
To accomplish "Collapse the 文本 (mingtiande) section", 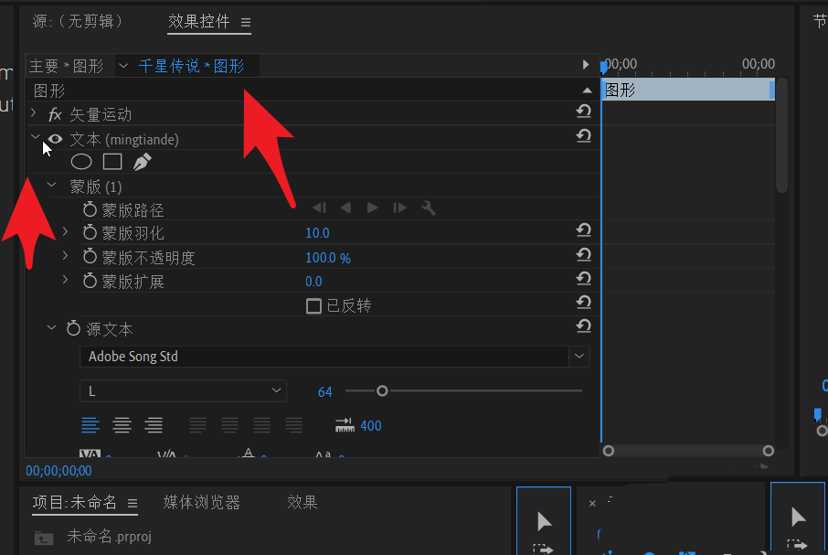I will click(x=36, y=137).
